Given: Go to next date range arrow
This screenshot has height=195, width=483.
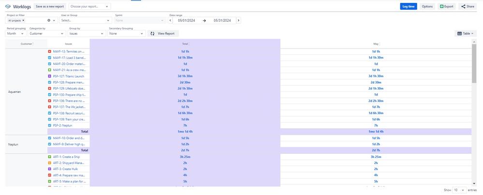Looking at the screenshot, I should [238, 21].
